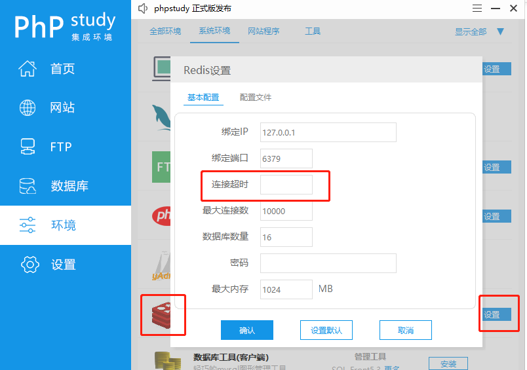Click the globe website icon
The image size is (527, 370).
coord(28,108)
